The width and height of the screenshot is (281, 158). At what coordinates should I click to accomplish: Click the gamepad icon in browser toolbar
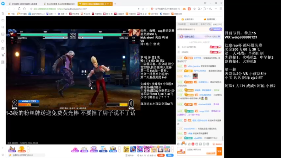coord(184,9)
